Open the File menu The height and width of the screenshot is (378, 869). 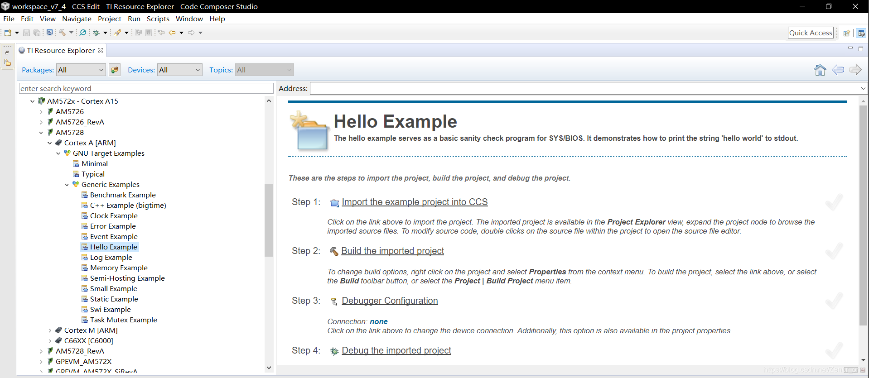click(9, 19)
